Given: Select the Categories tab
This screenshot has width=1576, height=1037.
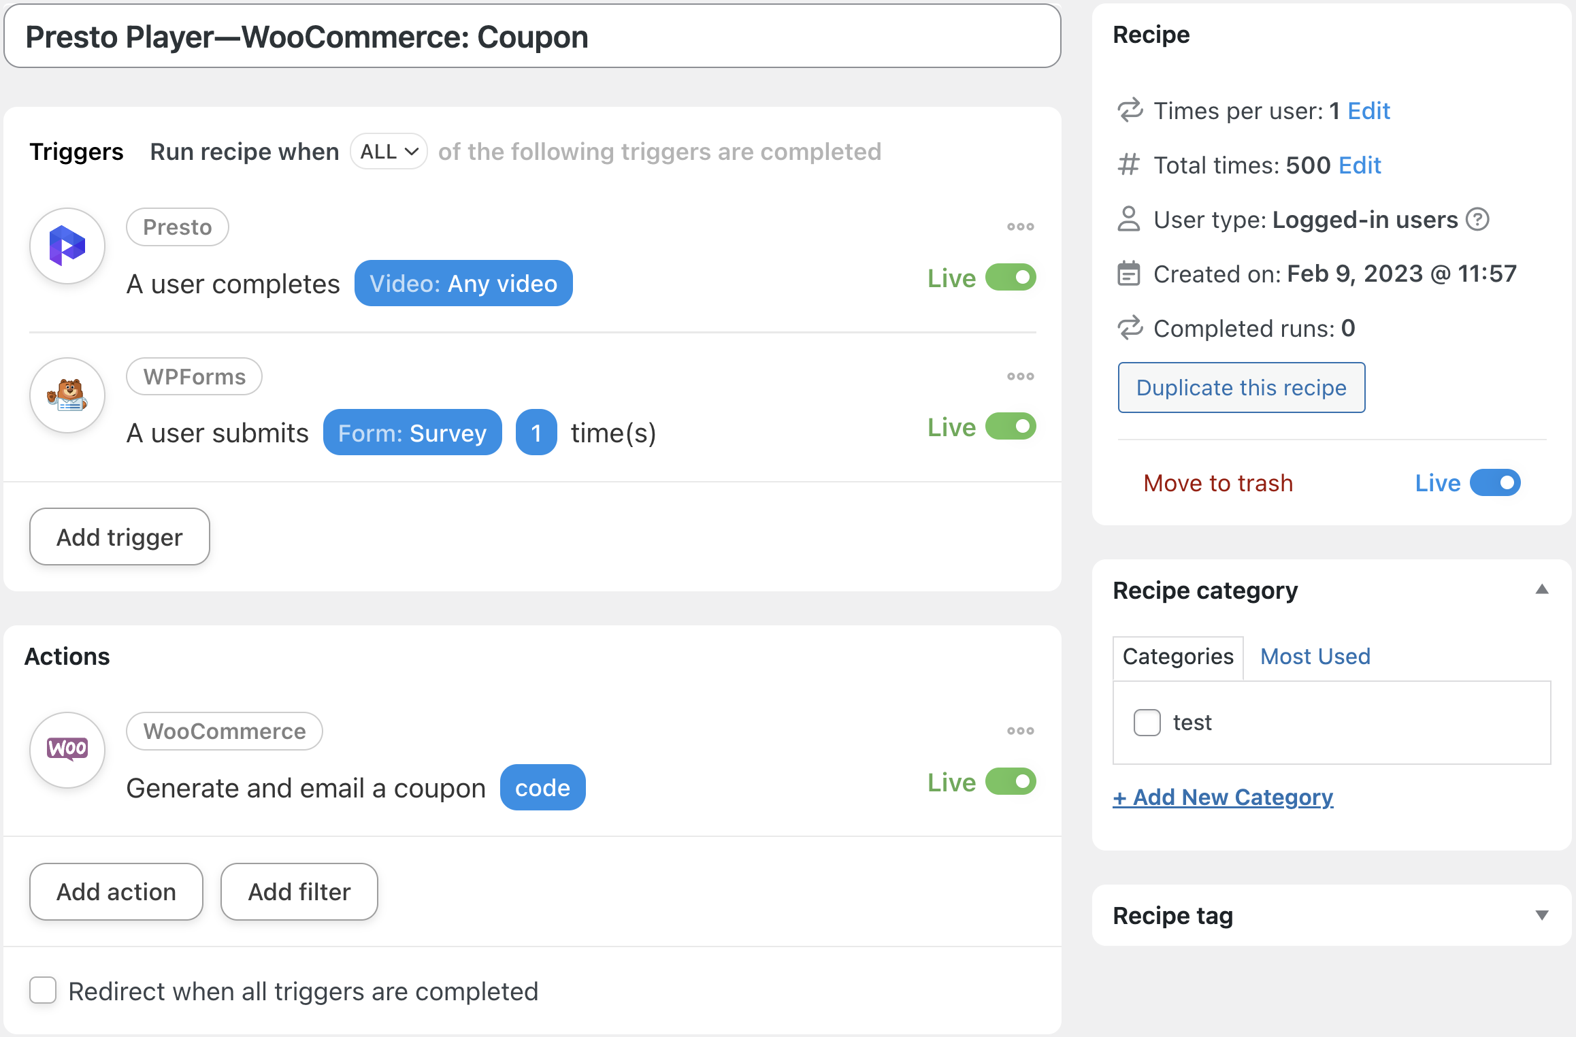Looking at the screenshot, I should point(1178,657).
